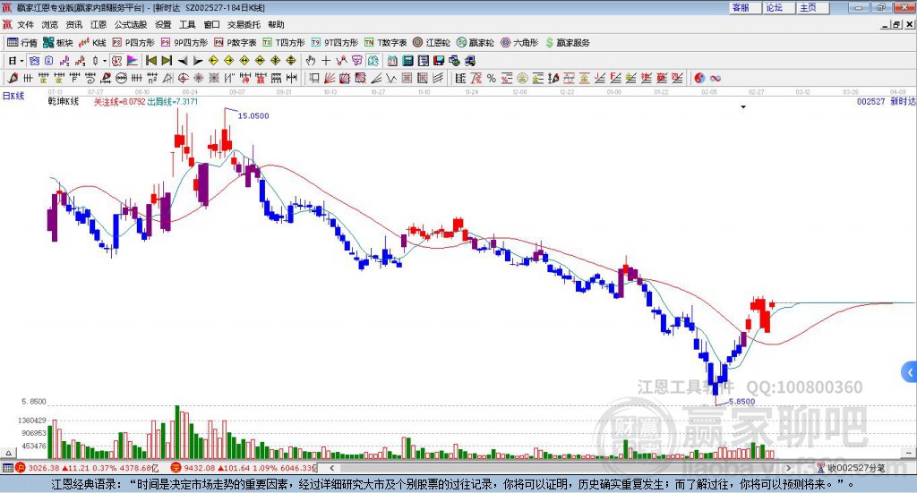The height and width of the screenshot is (493, 917).
Task: Click the n² number tool icon
Action: [152, 78]
